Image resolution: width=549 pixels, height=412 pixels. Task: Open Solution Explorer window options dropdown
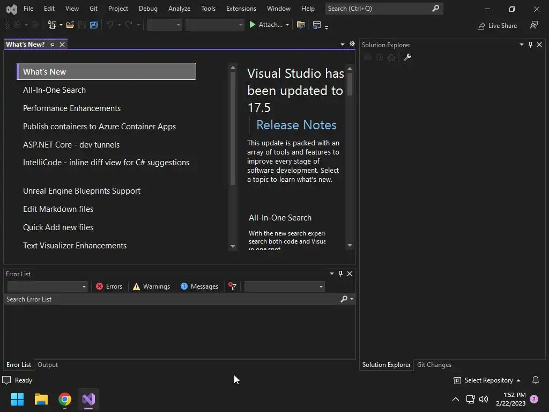point(521,45)
